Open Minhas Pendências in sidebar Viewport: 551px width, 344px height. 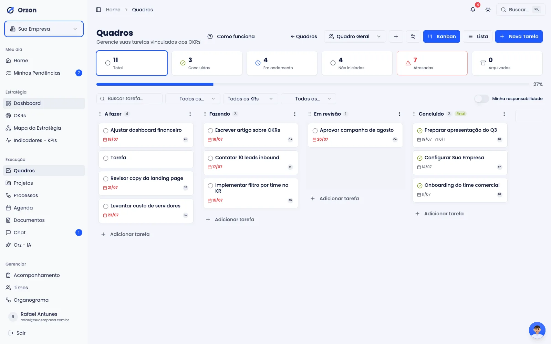[44, 73]
